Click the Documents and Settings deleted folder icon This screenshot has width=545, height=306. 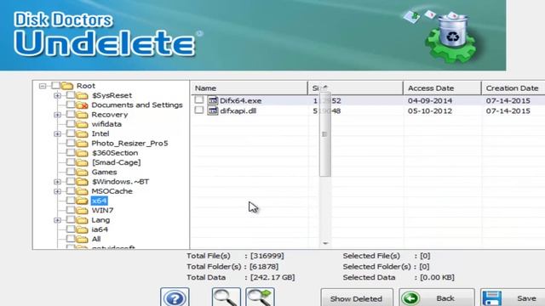click(83, 105)
